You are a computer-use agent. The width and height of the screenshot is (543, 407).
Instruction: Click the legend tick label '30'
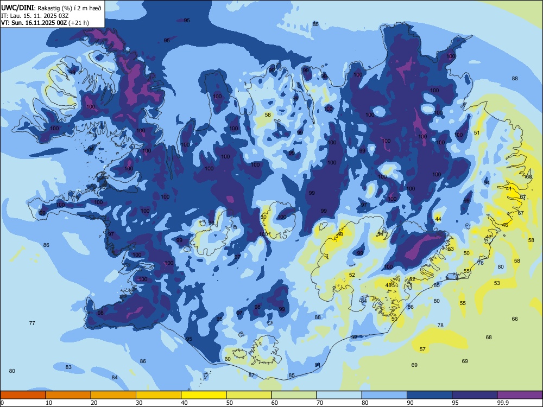coord(139,403)
